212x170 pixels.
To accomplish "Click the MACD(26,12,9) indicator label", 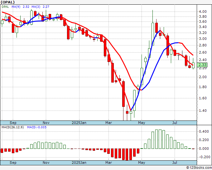I will [12, 127].
